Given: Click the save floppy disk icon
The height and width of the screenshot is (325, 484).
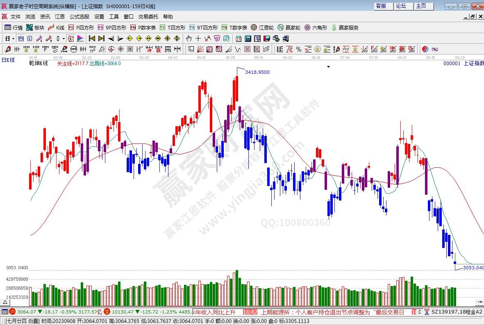Looking at the screenshot, I should coord(267,39).
